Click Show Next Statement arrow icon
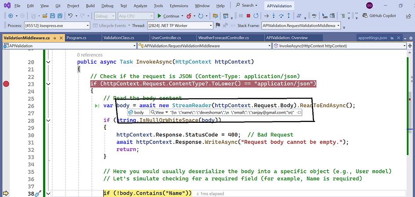415x197 pixels. [x=267, y=16]
